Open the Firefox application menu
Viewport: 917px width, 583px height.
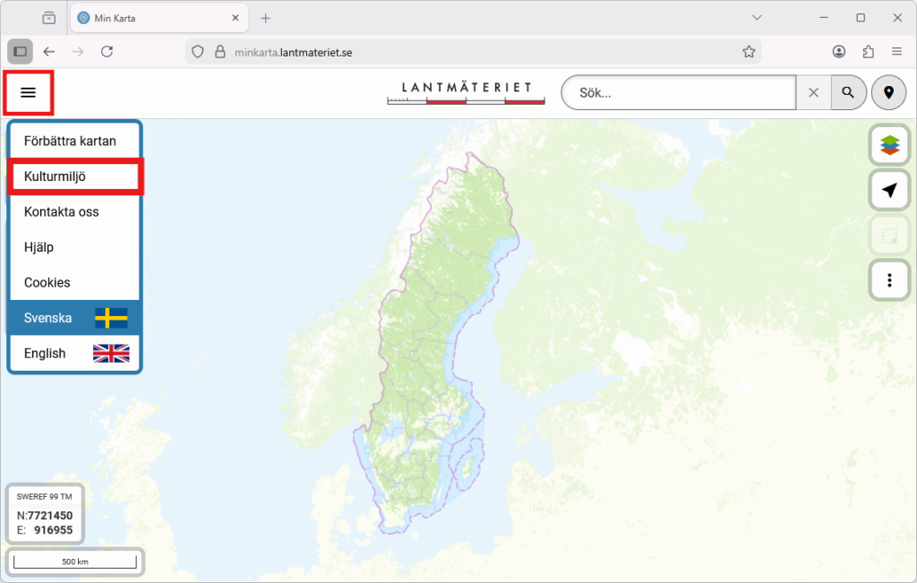point(896,51)
